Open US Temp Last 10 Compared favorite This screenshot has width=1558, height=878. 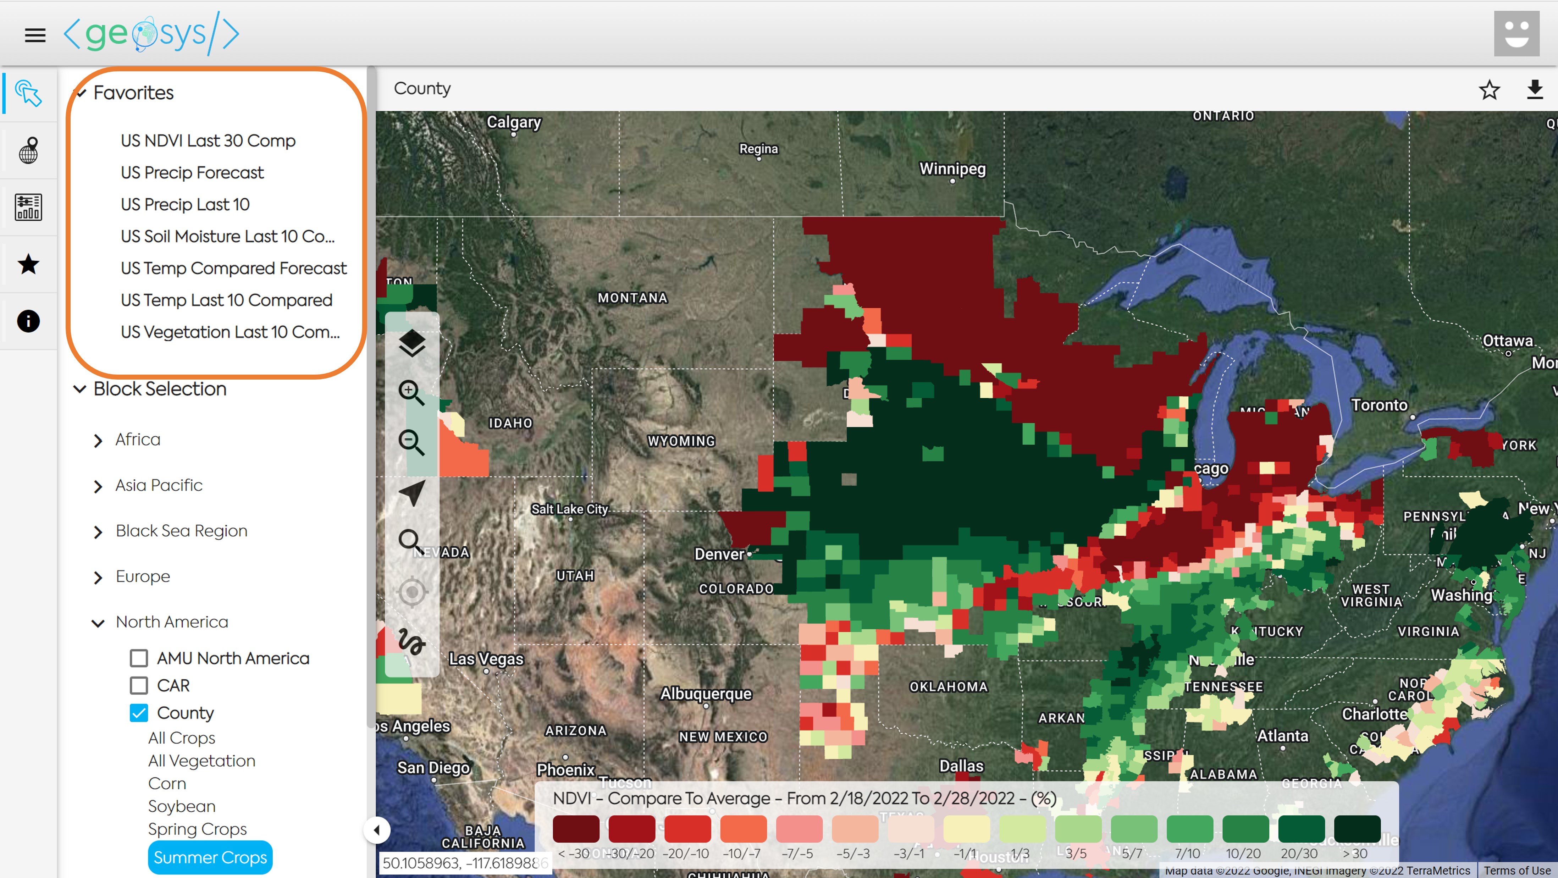tap(226, 300)
